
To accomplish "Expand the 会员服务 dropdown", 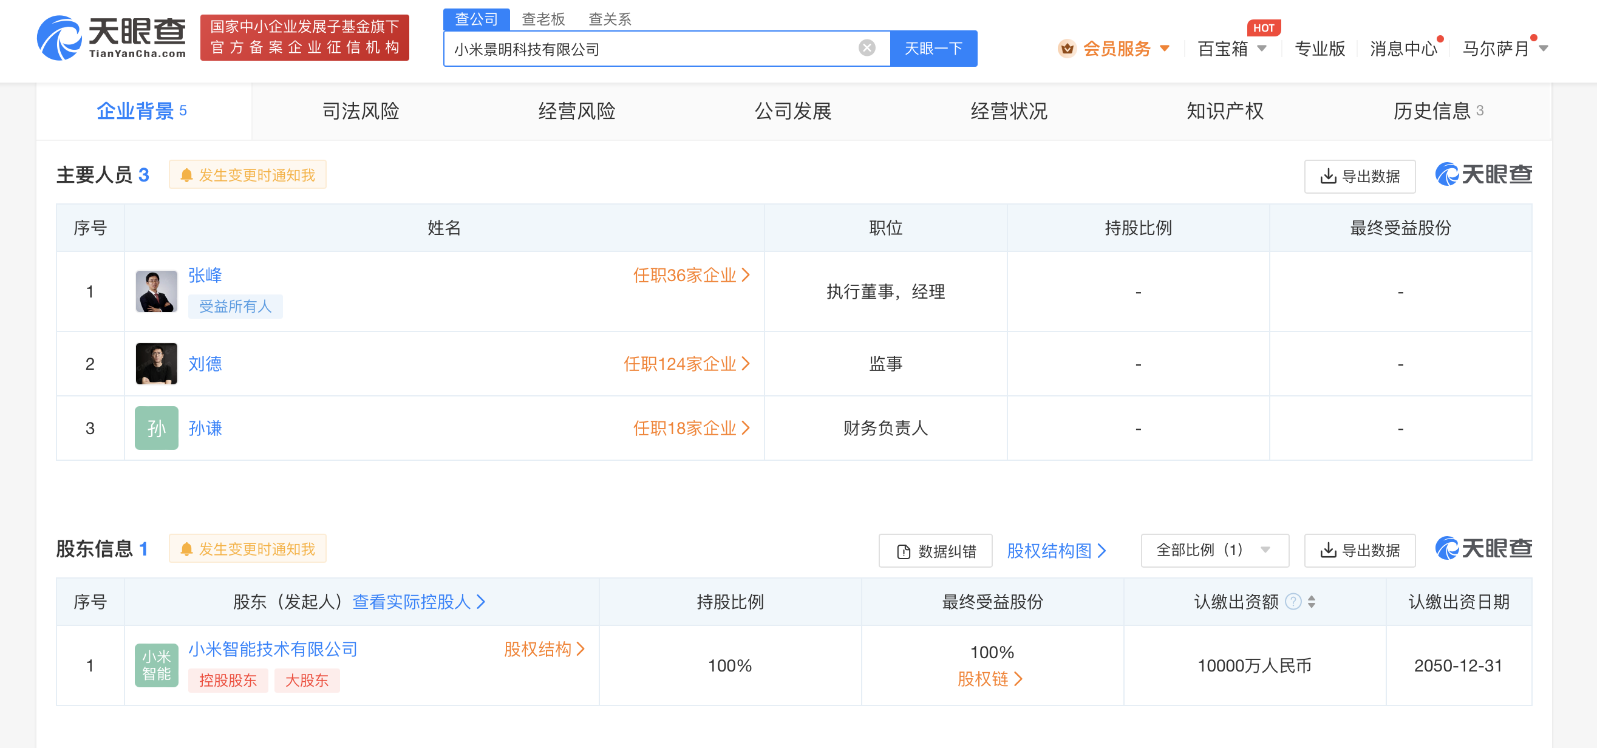I will 1164,49.
